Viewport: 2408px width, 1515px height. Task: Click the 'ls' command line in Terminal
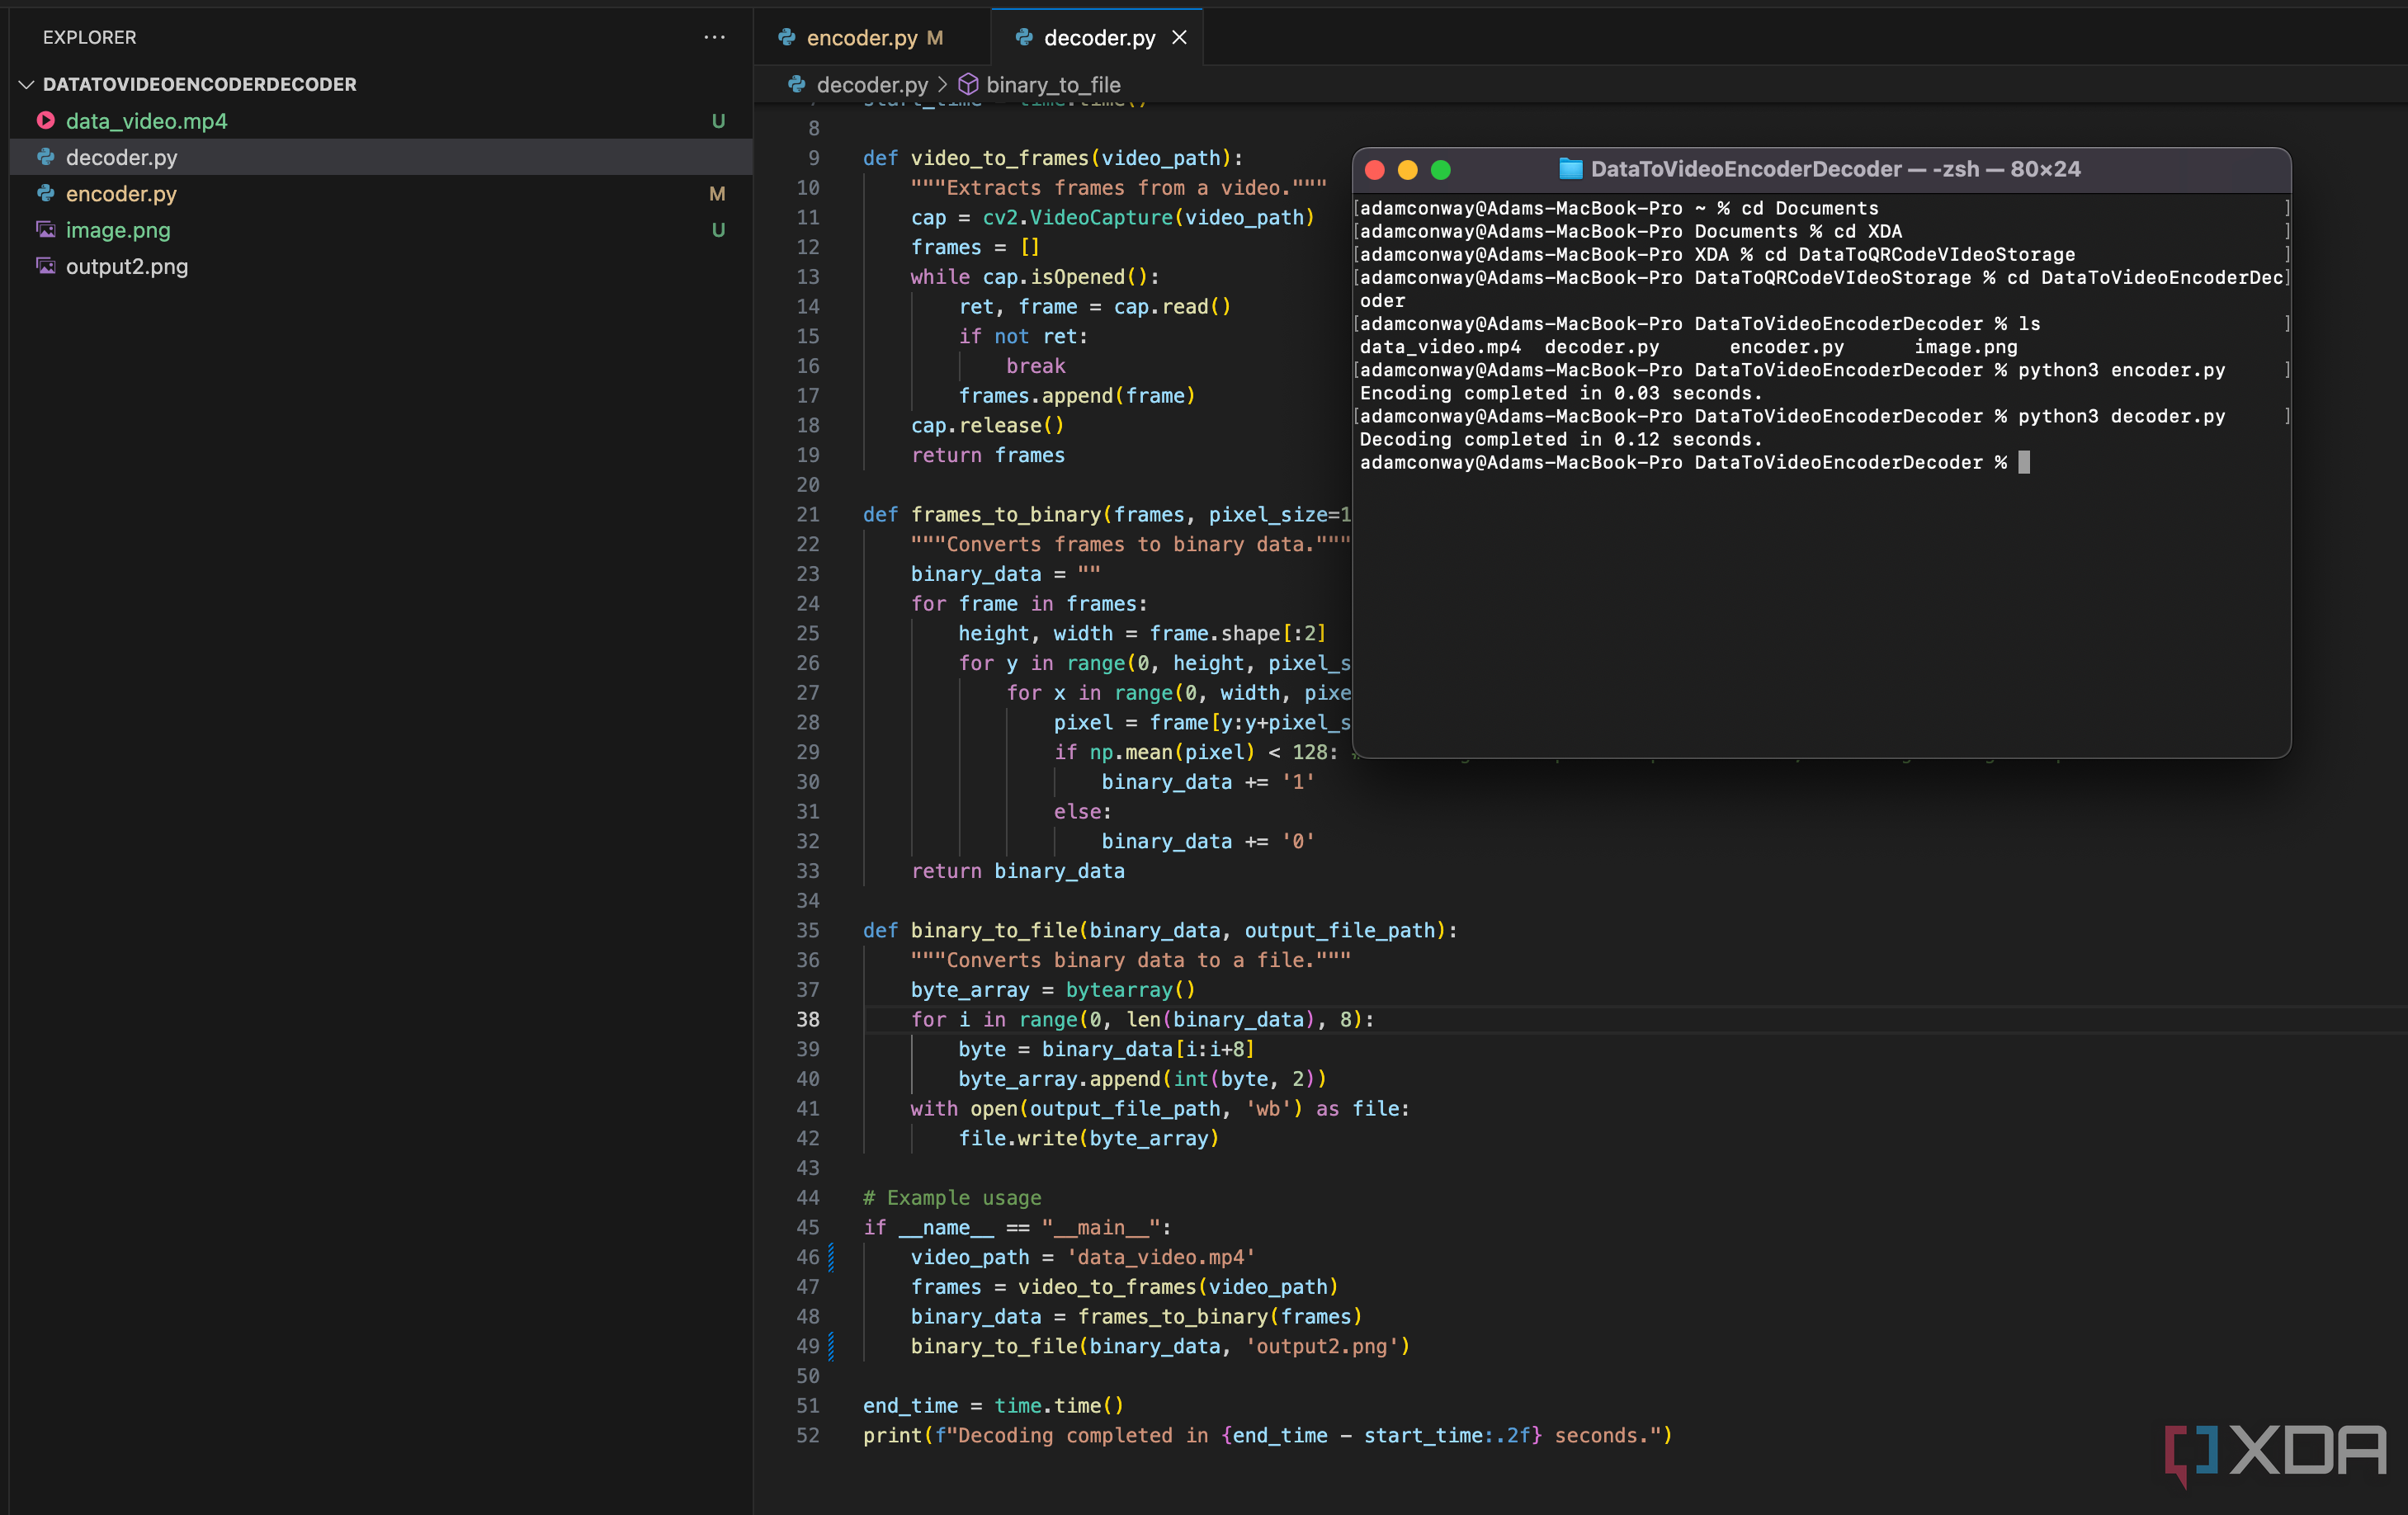pyautogui.click(x=2028, y=324)
